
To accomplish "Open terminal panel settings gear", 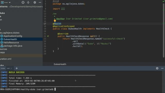I will [x=157, y=68].
